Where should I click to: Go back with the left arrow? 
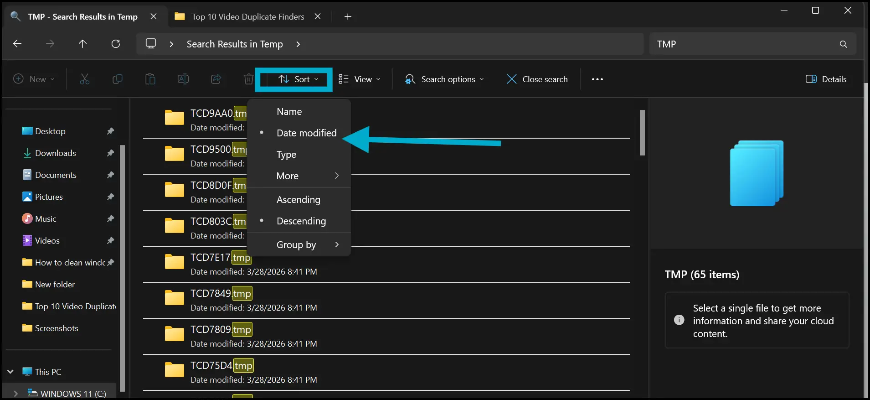(17, 44)
